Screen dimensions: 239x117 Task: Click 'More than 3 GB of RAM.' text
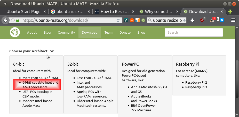pyautogui.click(x=41, y=78)
